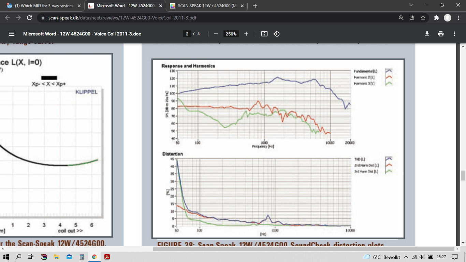Image resolution: width=466 pixels, height=262 pixels.
Task: Click the KLIPPEL label on the graph
Action: (x=86, y=92)
